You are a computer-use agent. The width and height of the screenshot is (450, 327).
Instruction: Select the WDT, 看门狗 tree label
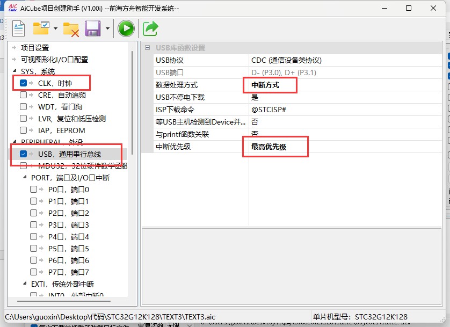tap(60, 107)
